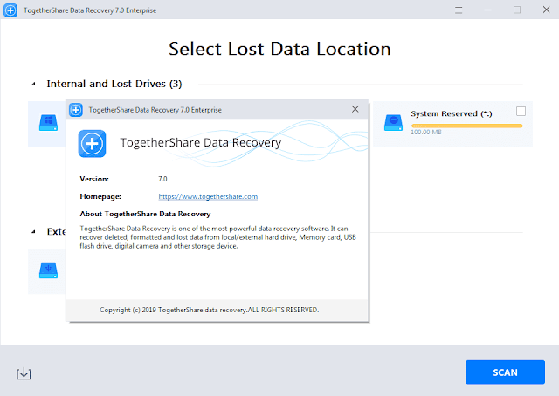The width and height of the screenshot is (559, 396).
Task: Click the large TogetherShare plus logo
Action: (x=92, y=144)
